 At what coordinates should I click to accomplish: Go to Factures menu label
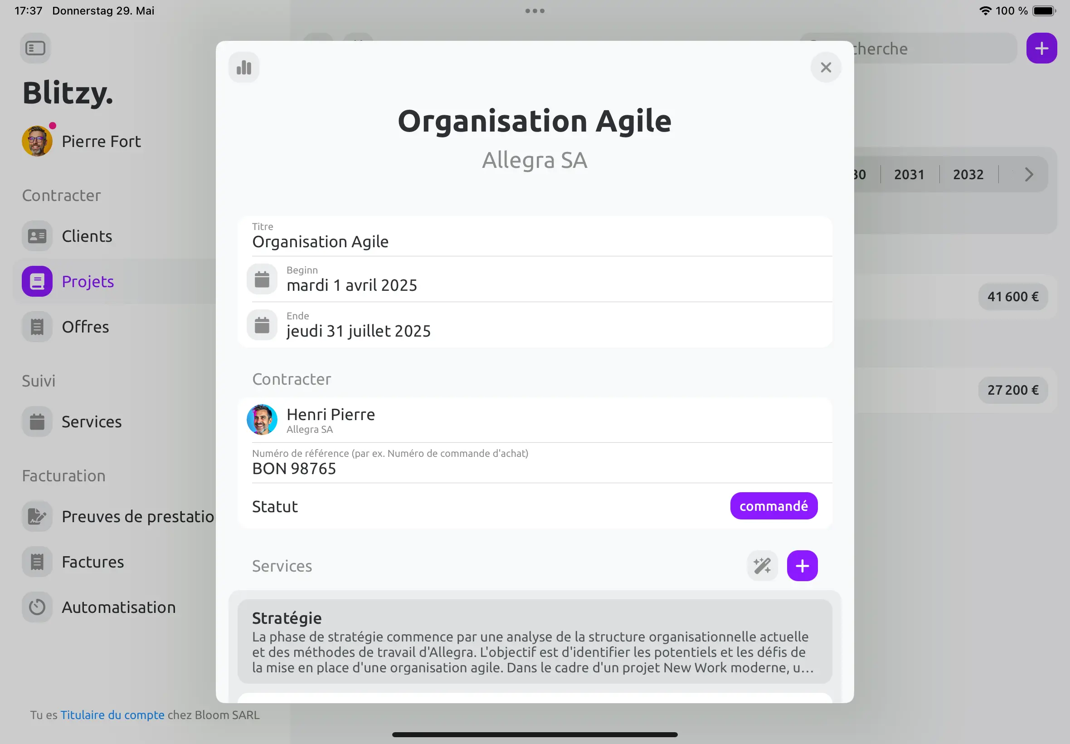point(92,562)
